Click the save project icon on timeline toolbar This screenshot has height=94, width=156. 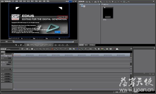(32, 49)
